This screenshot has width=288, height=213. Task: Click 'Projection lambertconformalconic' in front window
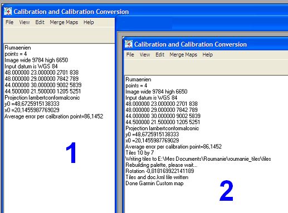click(x=162, y=128)
